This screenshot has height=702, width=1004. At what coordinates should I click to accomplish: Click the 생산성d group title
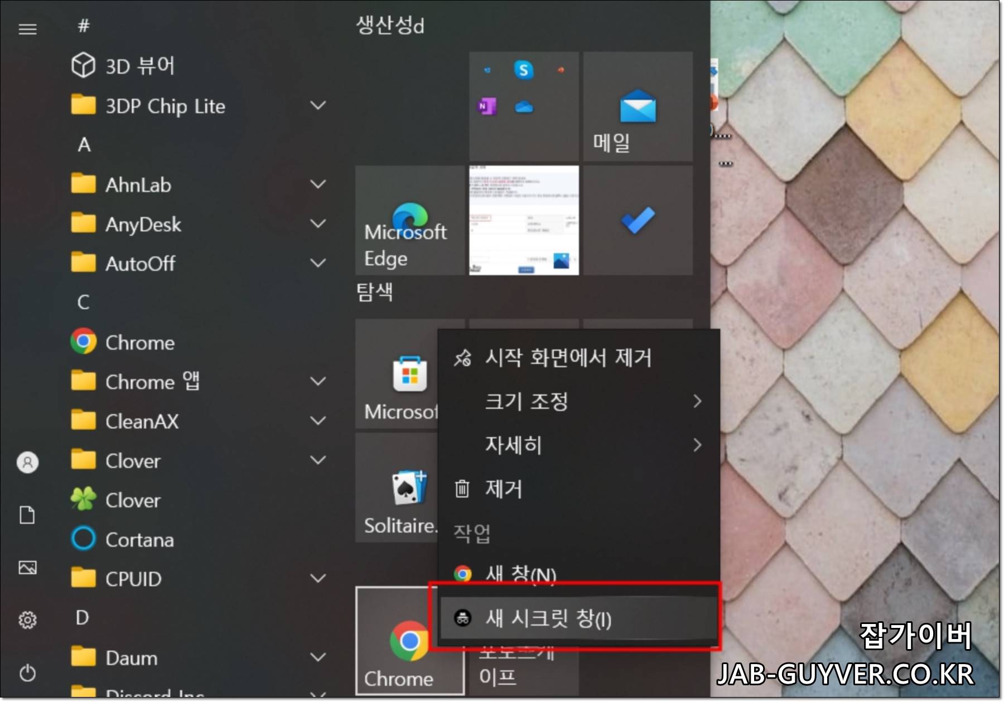[x=390, y=25]
